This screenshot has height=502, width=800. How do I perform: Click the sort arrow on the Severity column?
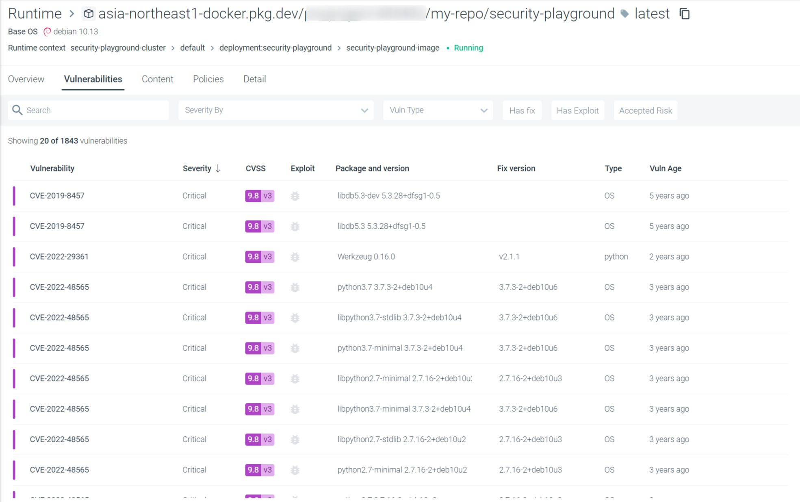point(218,168)
